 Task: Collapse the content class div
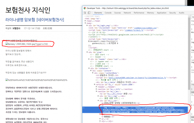coord(91,71)
